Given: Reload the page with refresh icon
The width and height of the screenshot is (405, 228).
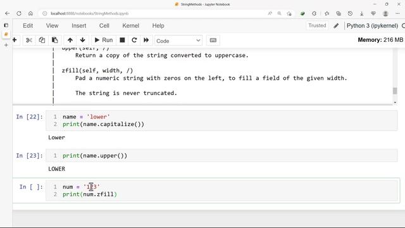Looking at the screenshot, I should (x=19, y=13).
